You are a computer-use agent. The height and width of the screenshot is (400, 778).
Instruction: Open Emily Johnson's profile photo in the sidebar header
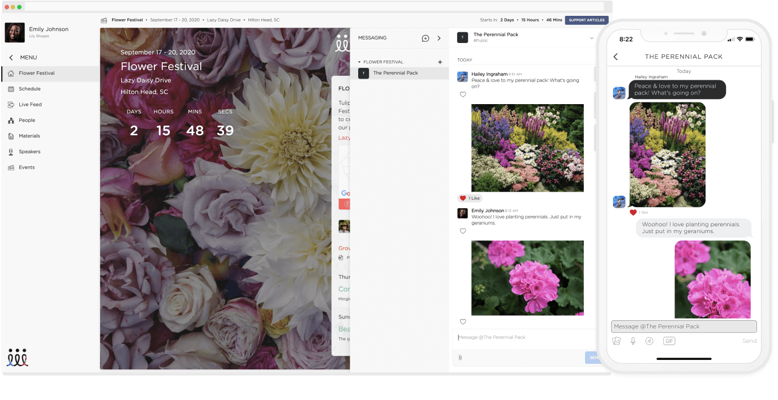click(x=15, y=32)
